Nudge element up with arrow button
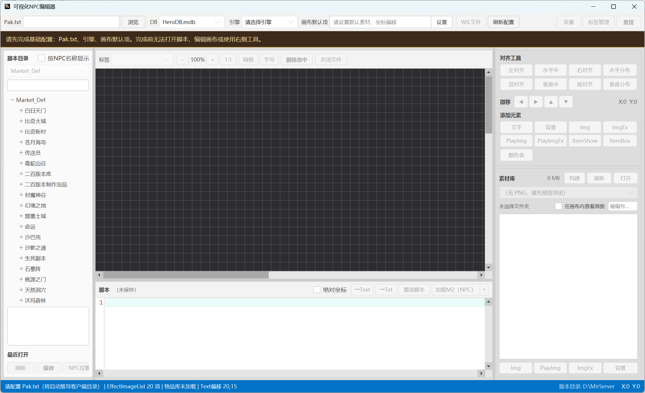The width and height of the screenshot is (645, 393). 551,102
